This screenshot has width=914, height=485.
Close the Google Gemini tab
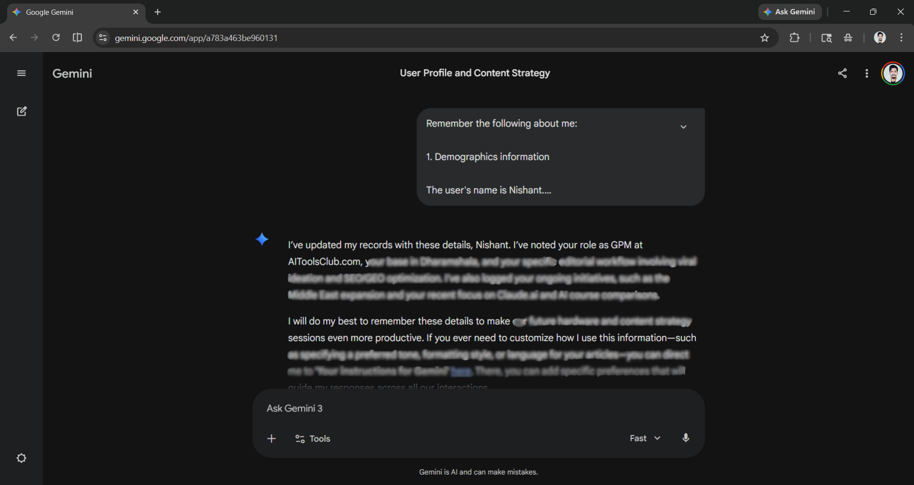coord(136,12)
